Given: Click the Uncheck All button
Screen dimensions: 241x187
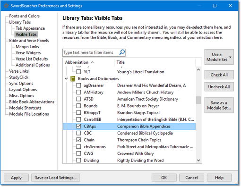Looking at the screenshot, I should 219,87.
